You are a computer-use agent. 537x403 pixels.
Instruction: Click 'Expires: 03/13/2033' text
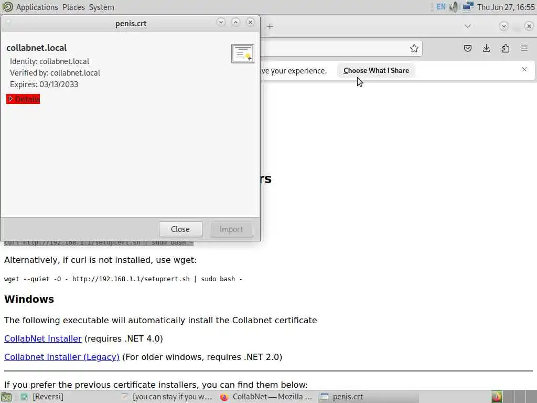coord(44,84)
